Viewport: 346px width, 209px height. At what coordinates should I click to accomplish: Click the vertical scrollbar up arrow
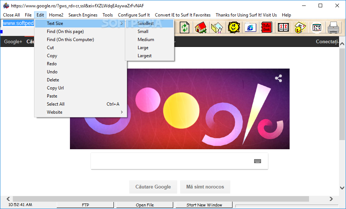click(342, 44)
